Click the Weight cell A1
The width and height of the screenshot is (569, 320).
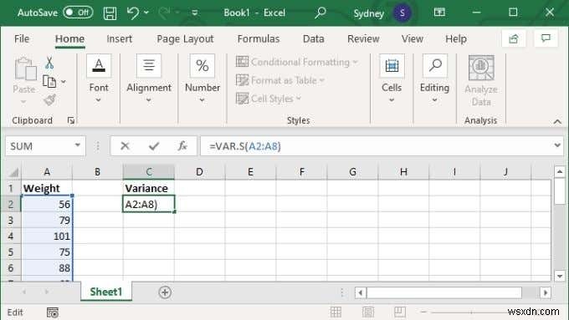(47, 188)
